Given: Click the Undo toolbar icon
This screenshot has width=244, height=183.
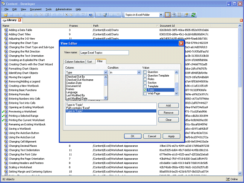Looking at the screenshot, I should point(54,15).
